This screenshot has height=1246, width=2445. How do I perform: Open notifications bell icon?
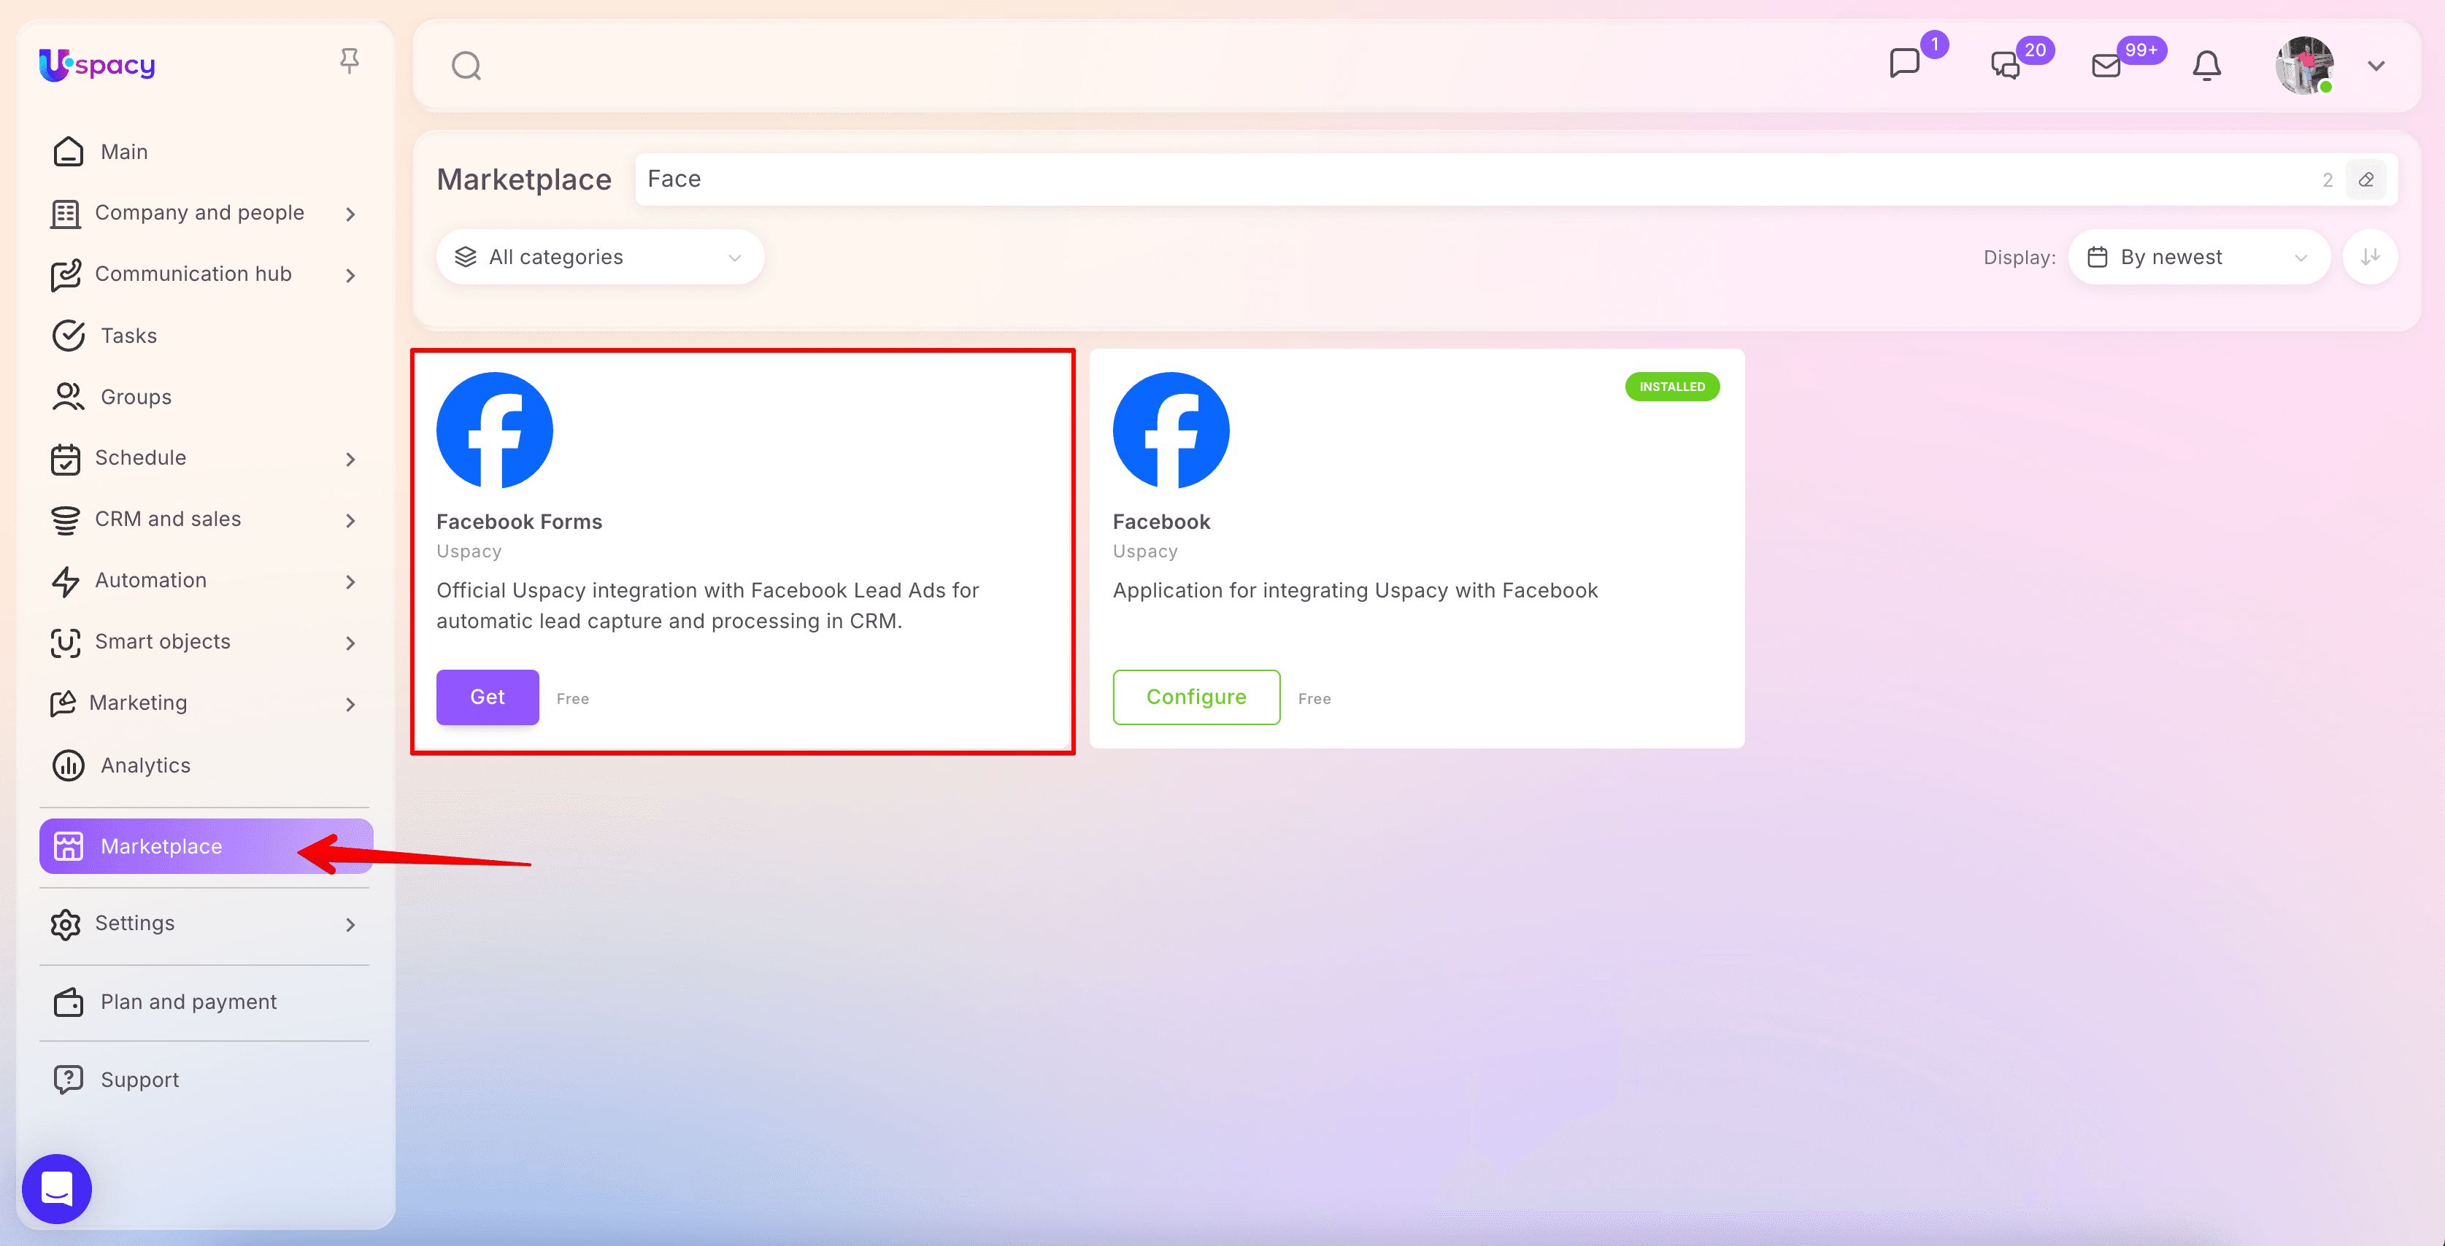pyautogui.click(x=2207, y=66)
